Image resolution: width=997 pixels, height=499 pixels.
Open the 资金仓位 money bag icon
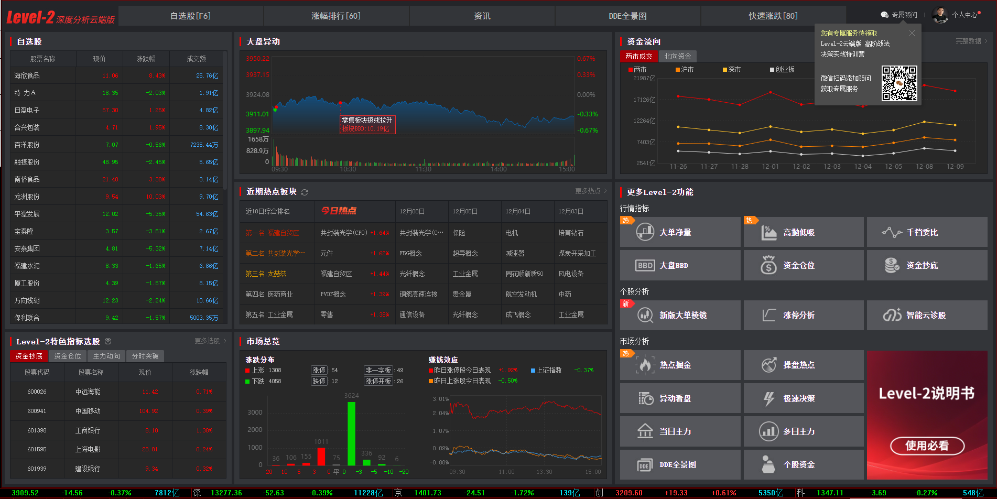tap(768, 265)
